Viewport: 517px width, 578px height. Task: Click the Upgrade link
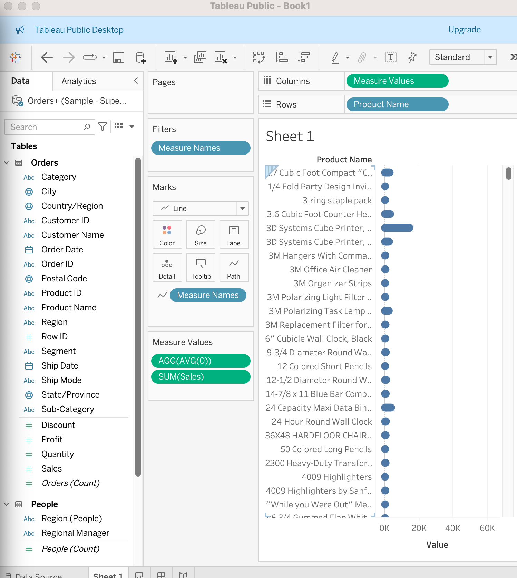tap(464, 30)
